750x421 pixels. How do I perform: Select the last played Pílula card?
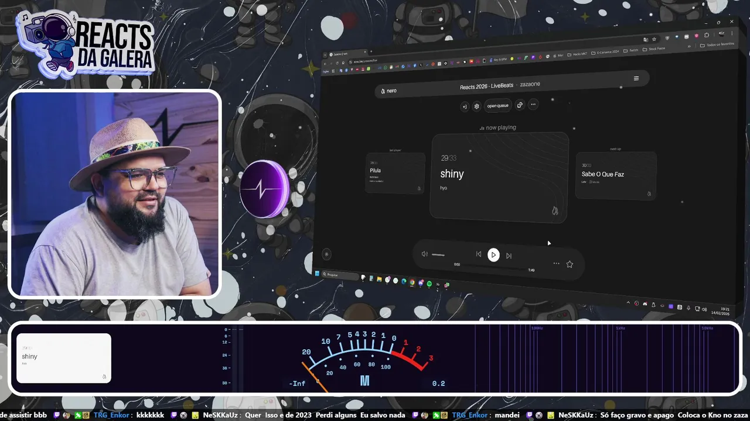pyautogui.click(x=396, y=173)
